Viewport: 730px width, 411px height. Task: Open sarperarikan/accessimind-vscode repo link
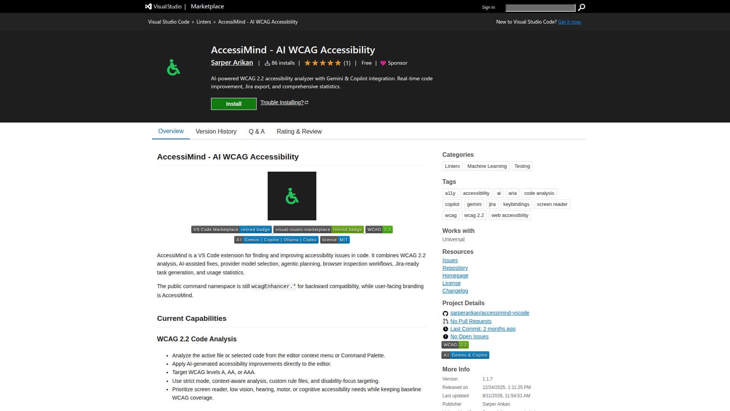coord(490,313)
